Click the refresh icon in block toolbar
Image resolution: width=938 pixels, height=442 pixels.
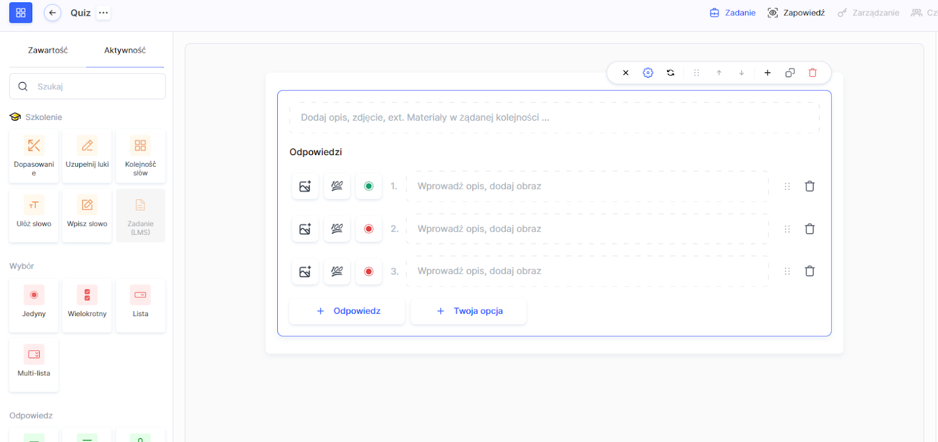click(x=671, y=73)
